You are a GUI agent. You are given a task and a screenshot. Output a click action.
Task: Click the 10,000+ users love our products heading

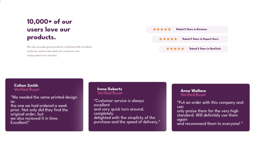click(x=49, y=29)
